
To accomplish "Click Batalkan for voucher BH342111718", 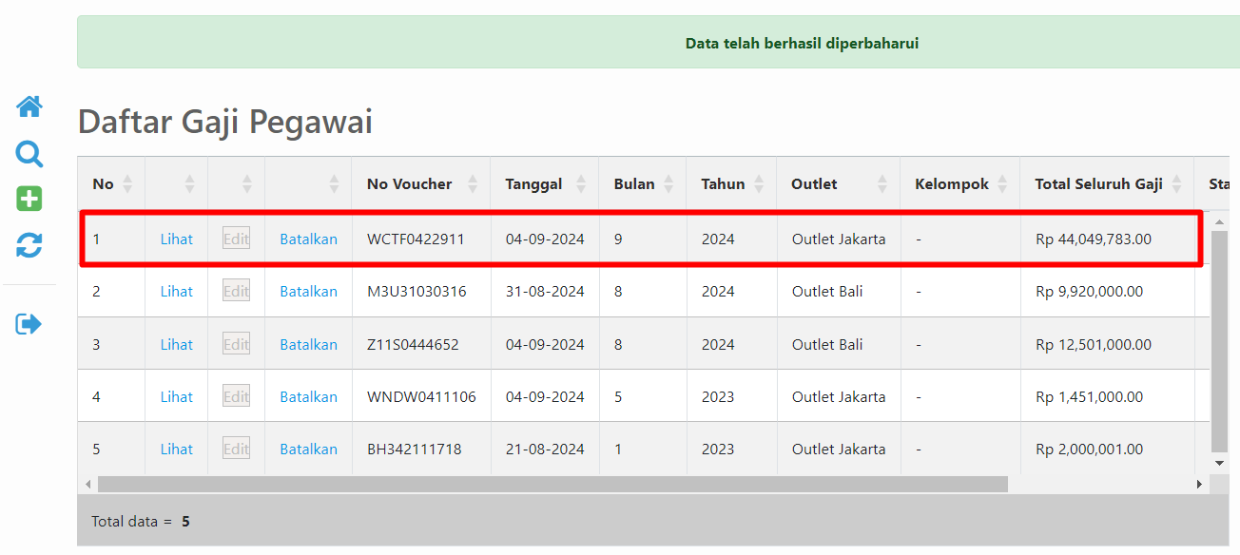I will 308,450.
